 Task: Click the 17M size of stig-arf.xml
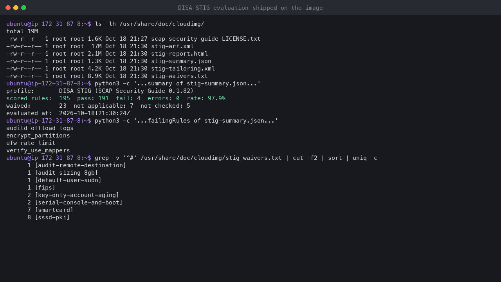96,46
